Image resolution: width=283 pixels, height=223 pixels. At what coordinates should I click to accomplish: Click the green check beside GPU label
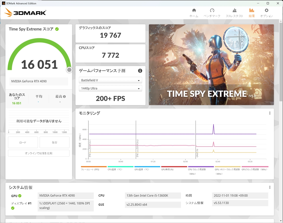coord(20,196)
